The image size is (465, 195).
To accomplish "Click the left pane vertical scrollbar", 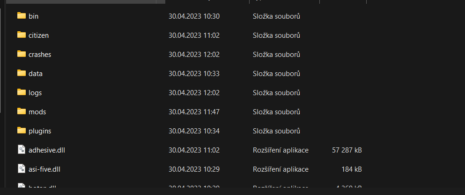I will click(x=0, y=61).
